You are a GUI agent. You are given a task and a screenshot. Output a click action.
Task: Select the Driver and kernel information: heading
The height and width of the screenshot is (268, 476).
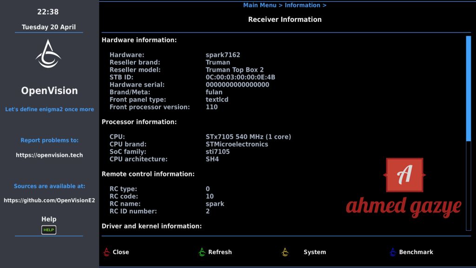click(152, 226)
